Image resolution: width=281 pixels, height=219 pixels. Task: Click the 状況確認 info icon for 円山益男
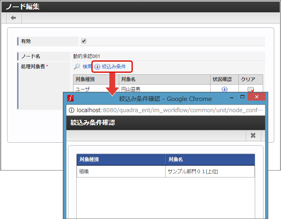coord(225,89)
